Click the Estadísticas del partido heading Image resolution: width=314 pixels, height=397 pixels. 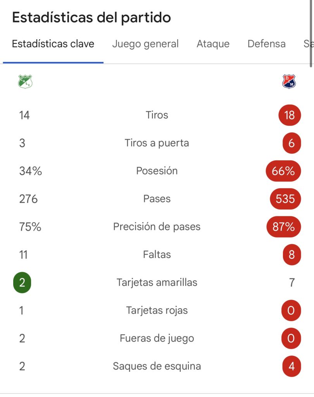tap(91, 18)
